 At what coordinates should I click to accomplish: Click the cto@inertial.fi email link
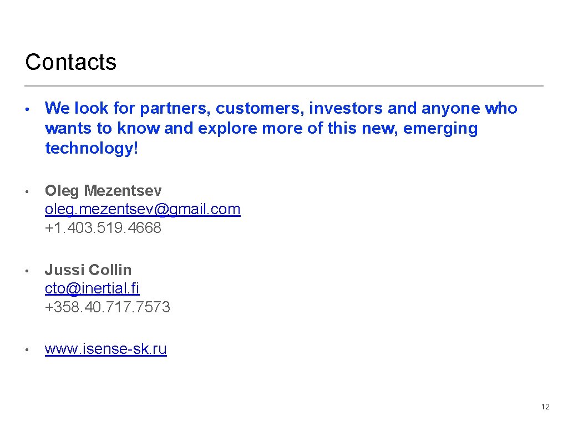[x=92, y=288]
